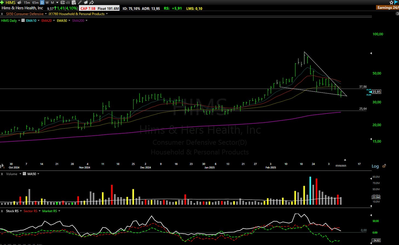Click the LMS: 0,10 value
This screenshot has height=245, width=399.
(x=194, y=8)
